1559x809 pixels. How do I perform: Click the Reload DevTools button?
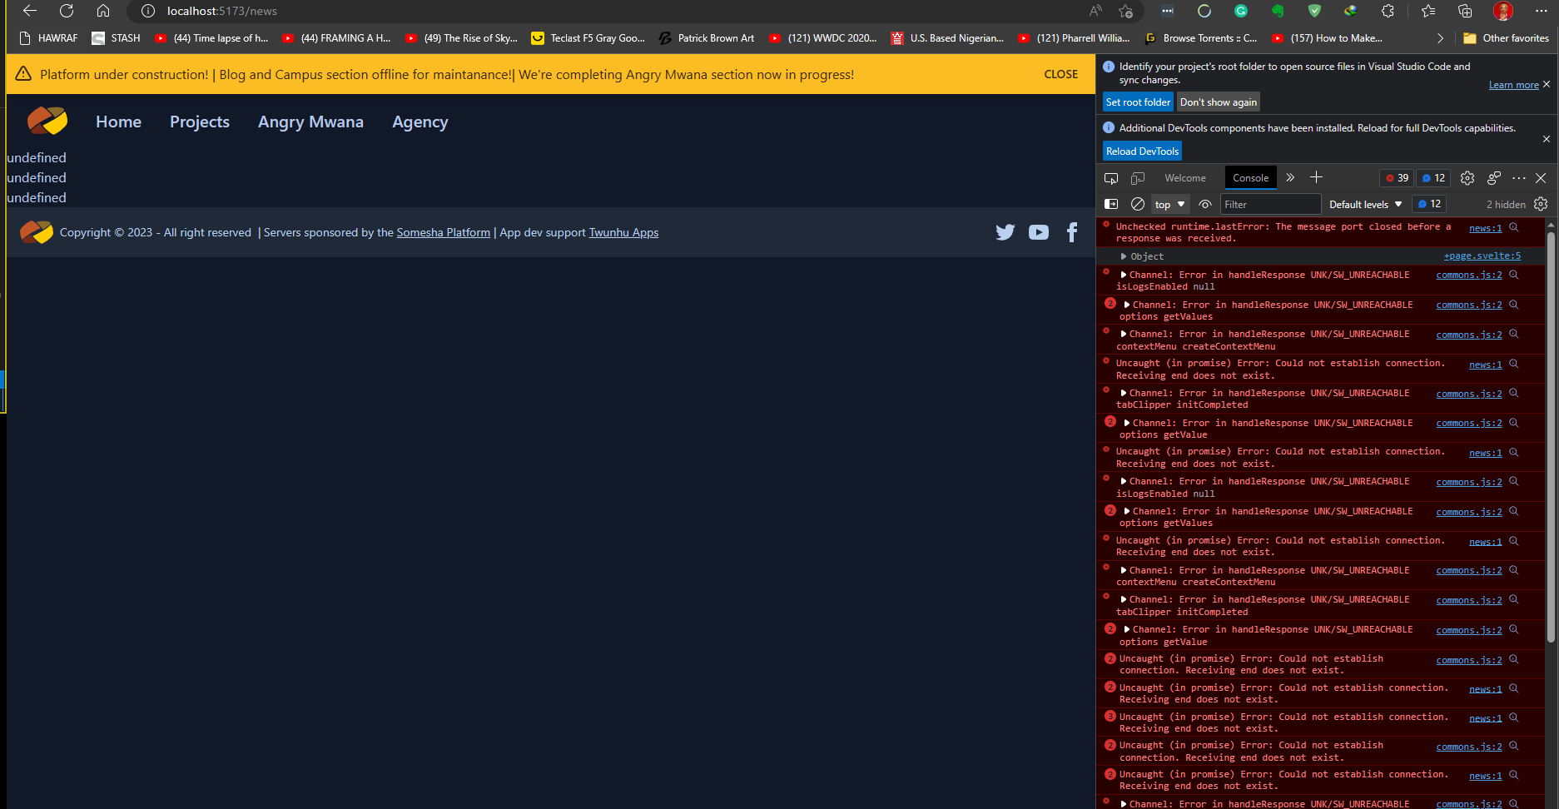pyautogui.click(x=1142, y=151)
